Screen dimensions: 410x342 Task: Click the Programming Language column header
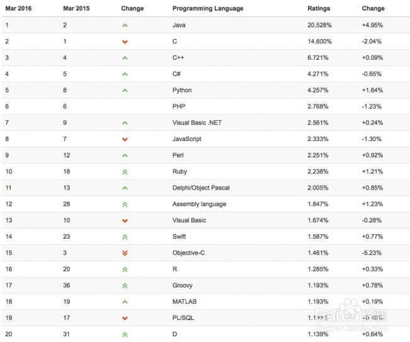[208, 9]
